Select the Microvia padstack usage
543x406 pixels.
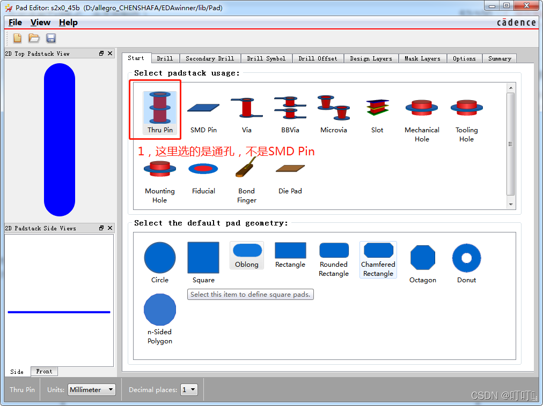click(x=334, y=115)
